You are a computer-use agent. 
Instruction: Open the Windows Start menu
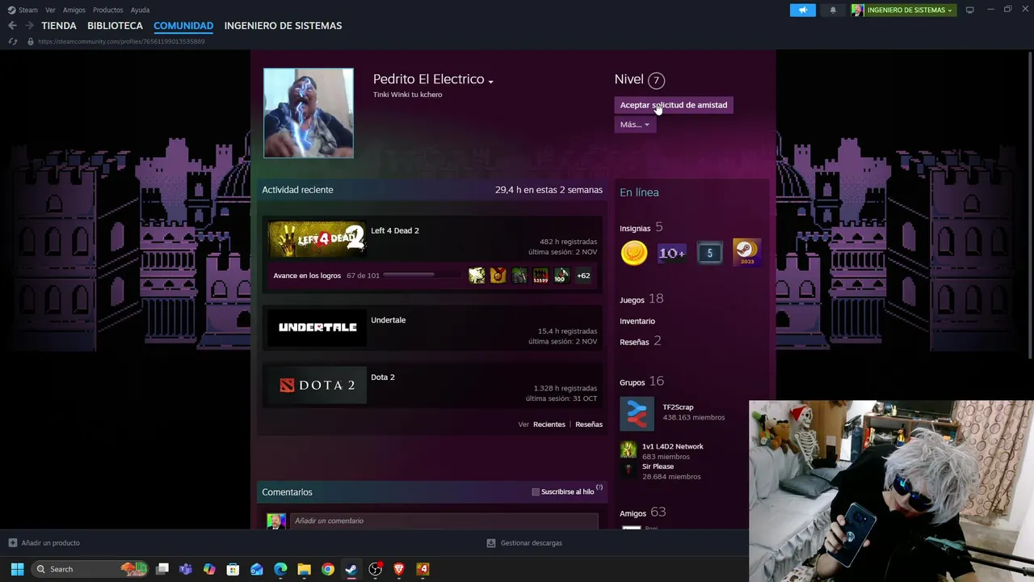[17, 569]
